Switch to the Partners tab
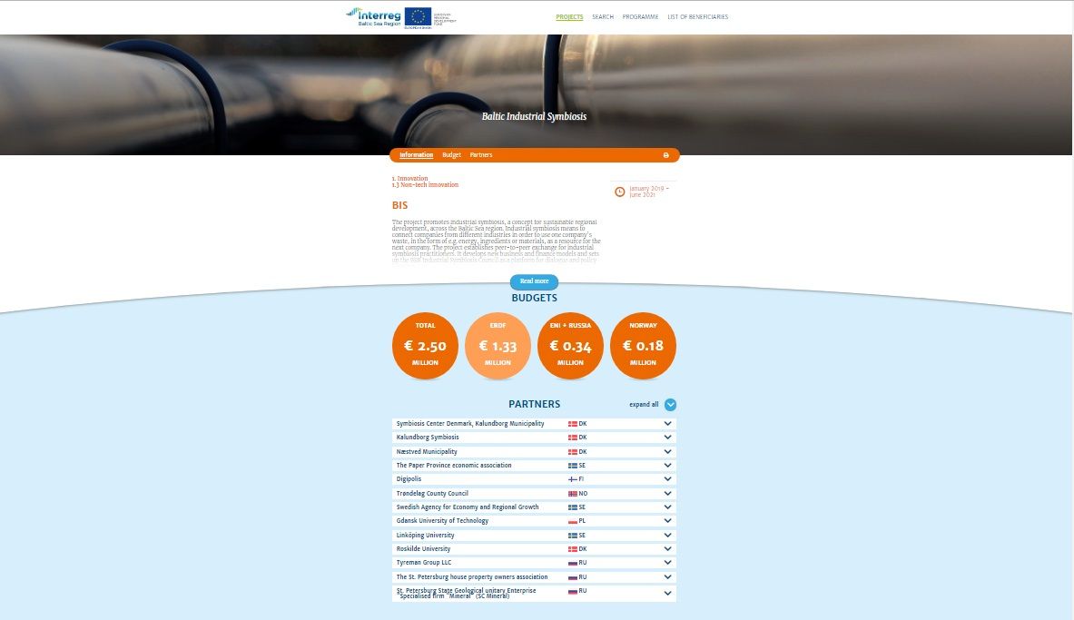Screen dimensions: 1074x620 pyautogui.click(x=481, y=155)
